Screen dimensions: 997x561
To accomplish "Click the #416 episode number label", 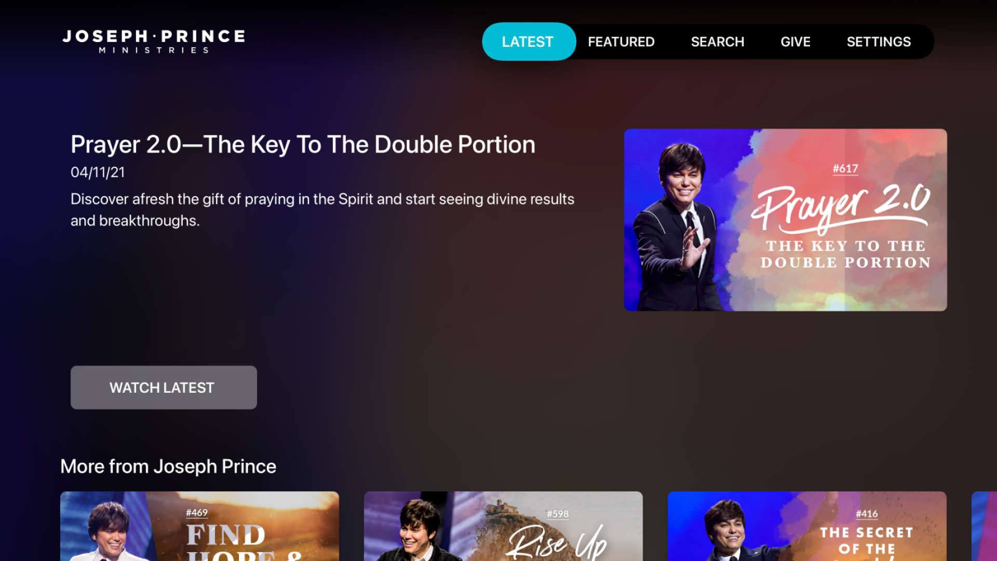I will tap(867, 514).
